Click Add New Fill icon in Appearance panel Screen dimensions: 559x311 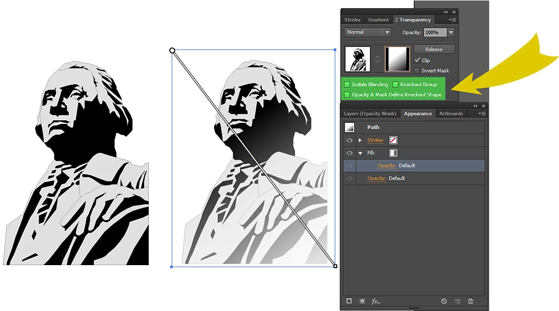362,301
